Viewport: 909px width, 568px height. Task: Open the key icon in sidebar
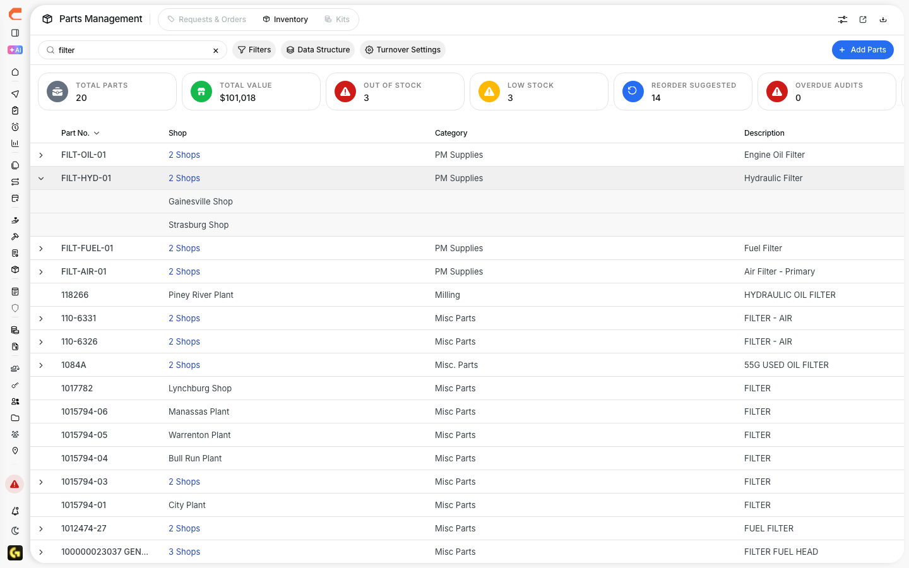[15, 385]
